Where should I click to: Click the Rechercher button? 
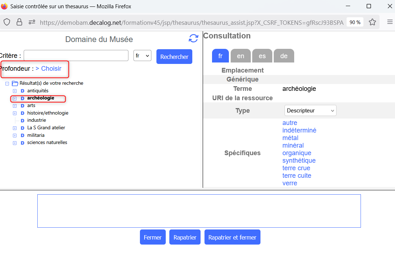coord(174,57)
